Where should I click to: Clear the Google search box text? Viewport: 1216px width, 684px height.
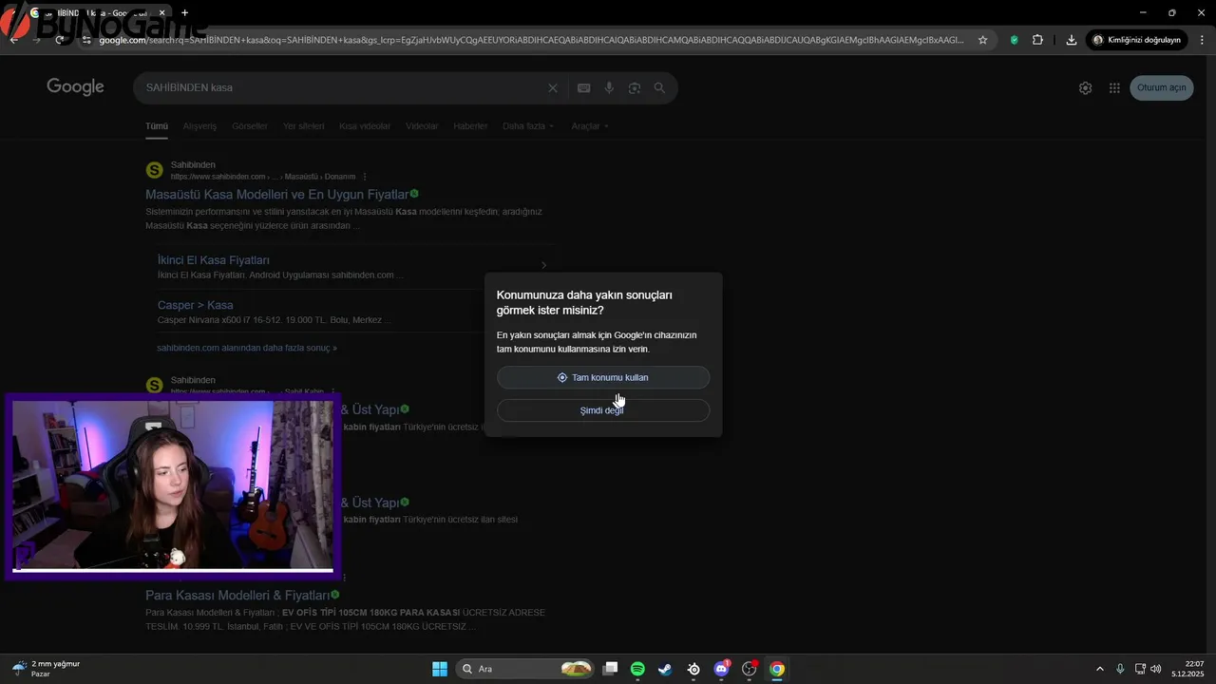coord(553,88)
